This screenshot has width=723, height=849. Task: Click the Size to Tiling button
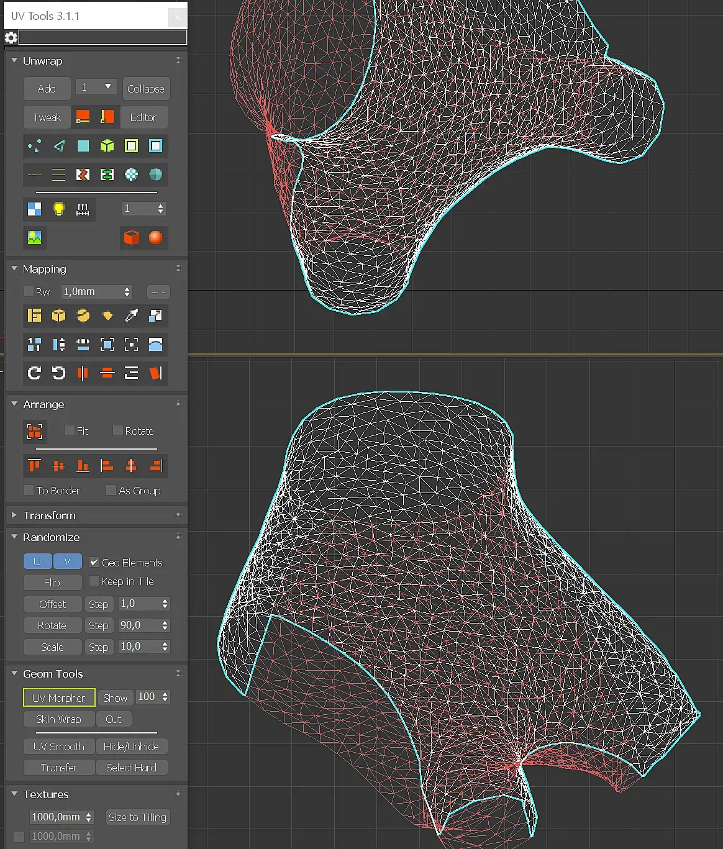pos(137,817)
